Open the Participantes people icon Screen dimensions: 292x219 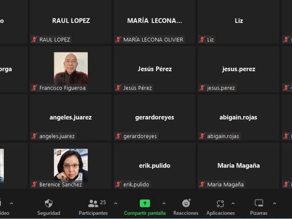coord(93,204)
